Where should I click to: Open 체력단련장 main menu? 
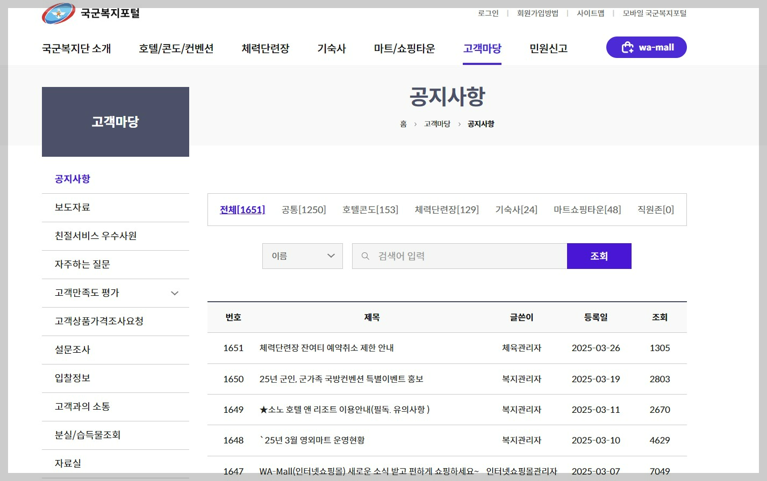coord(266,48)
